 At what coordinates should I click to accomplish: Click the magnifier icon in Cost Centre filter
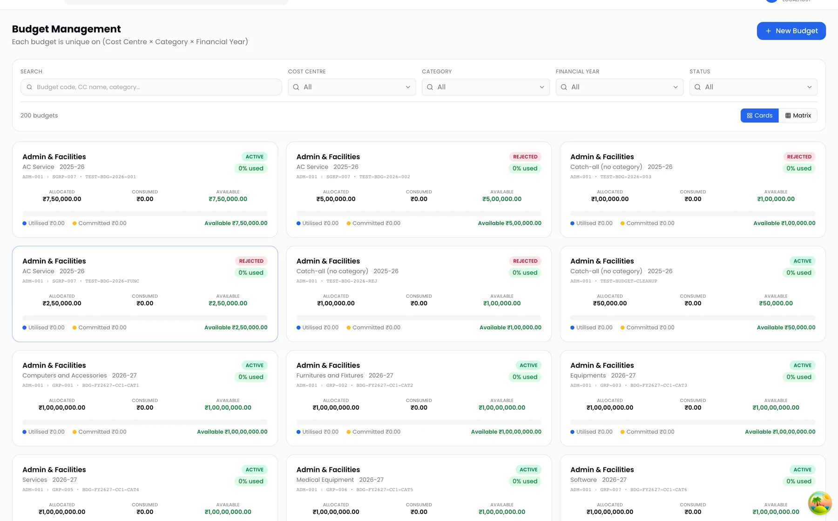(296, 87)
